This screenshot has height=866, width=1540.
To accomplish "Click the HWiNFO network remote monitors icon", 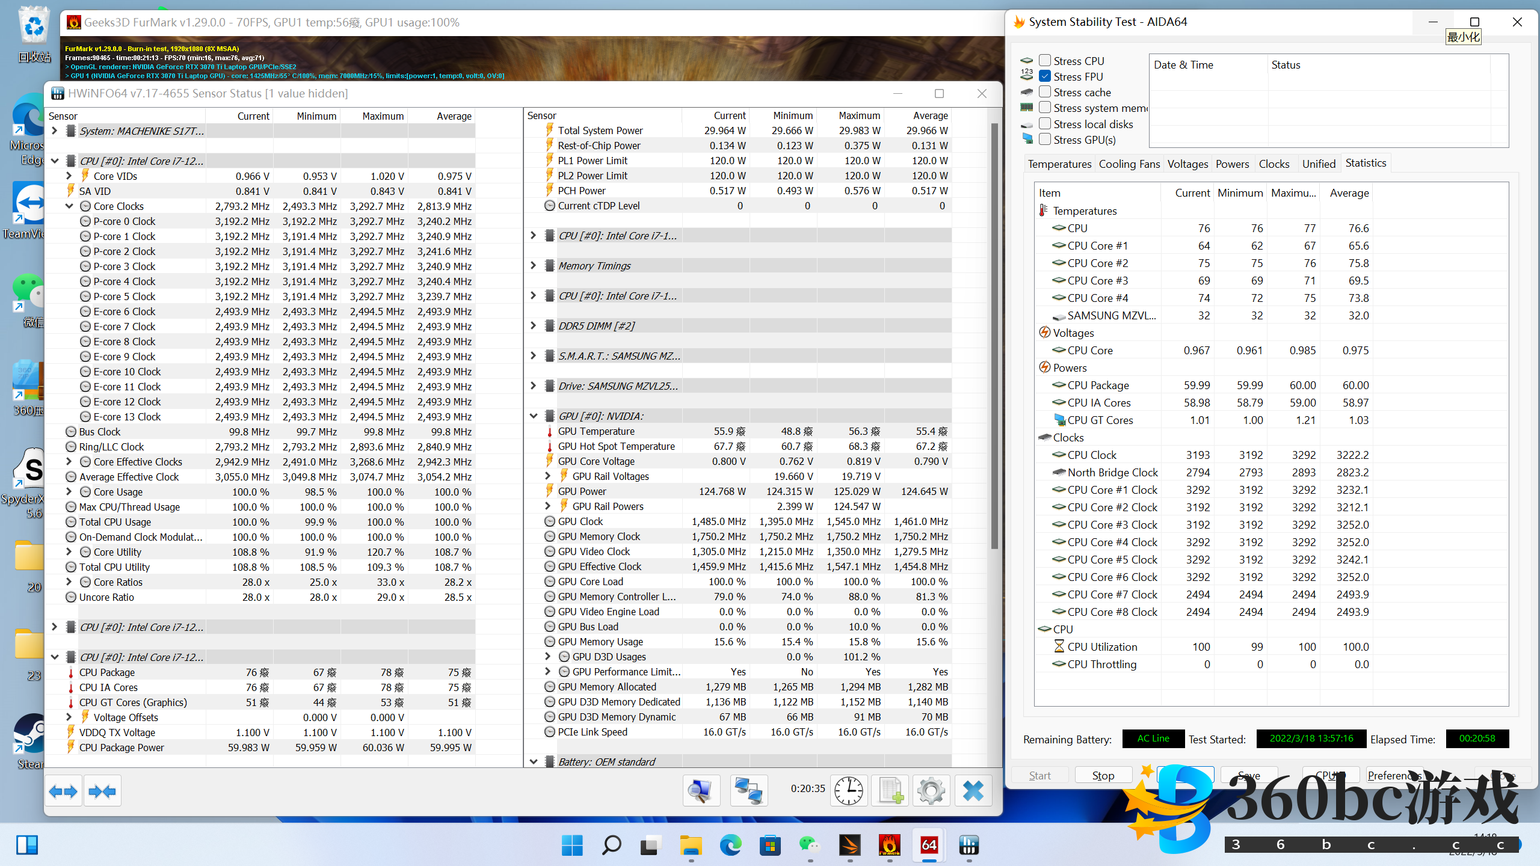I will [x=748, y=790].
